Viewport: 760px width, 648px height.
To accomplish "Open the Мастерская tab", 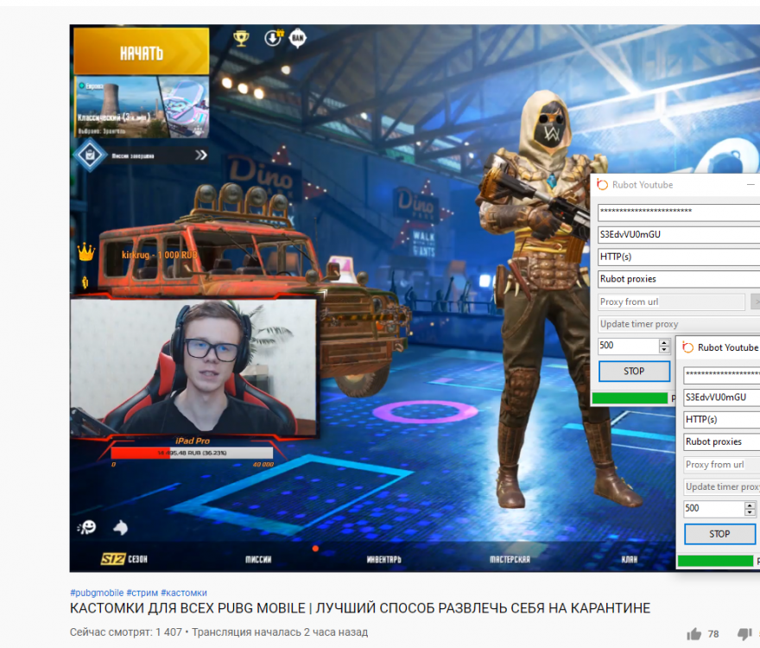I will pyautogui.click(x=510, y=559).
